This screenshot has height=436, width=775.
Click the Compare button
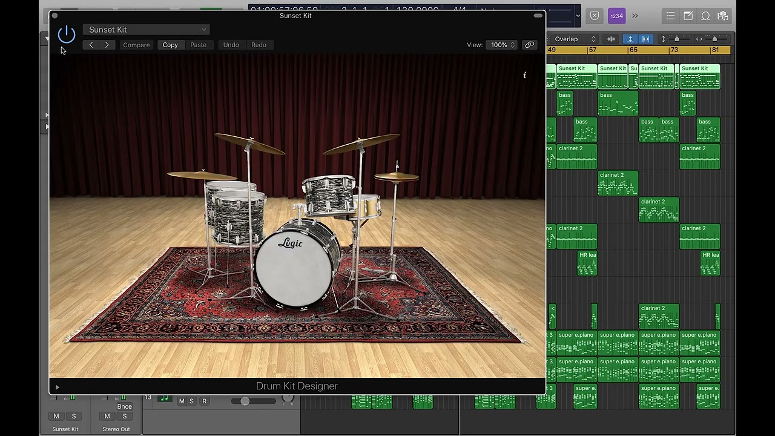pyautogui.click(x=136, y=45)
